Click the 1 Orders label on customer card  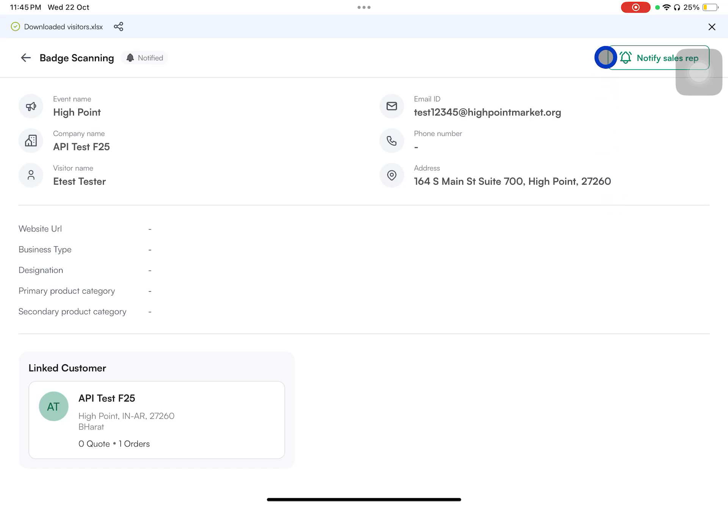133,443
